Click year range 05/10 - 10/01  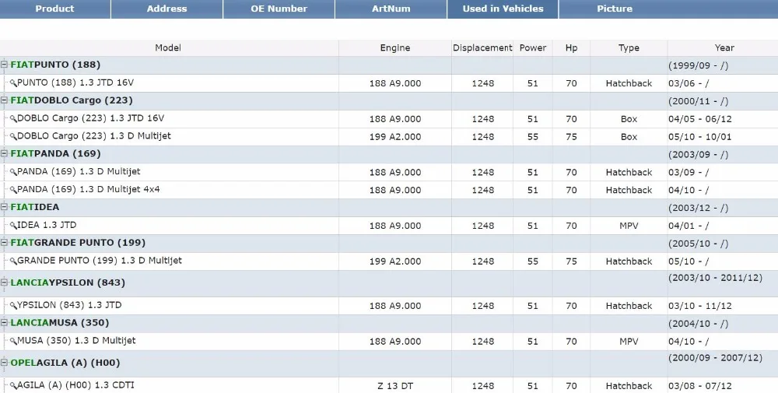tap(699, 137)
